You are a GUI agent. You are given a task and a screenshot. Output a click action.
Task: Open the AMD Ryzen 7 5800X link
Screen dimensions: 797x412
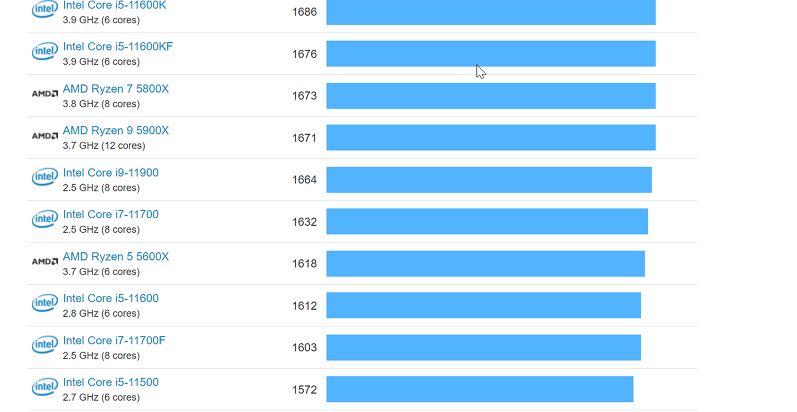[115, 89]
